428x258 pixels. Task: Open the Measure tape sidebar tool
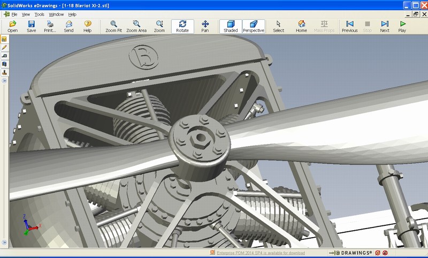point(4,56)
